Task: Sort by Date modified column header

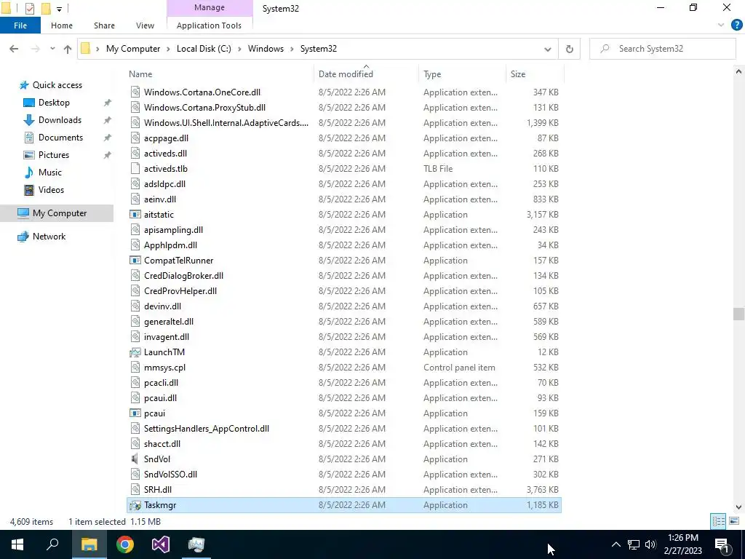Action: click(x=346, y=74)
